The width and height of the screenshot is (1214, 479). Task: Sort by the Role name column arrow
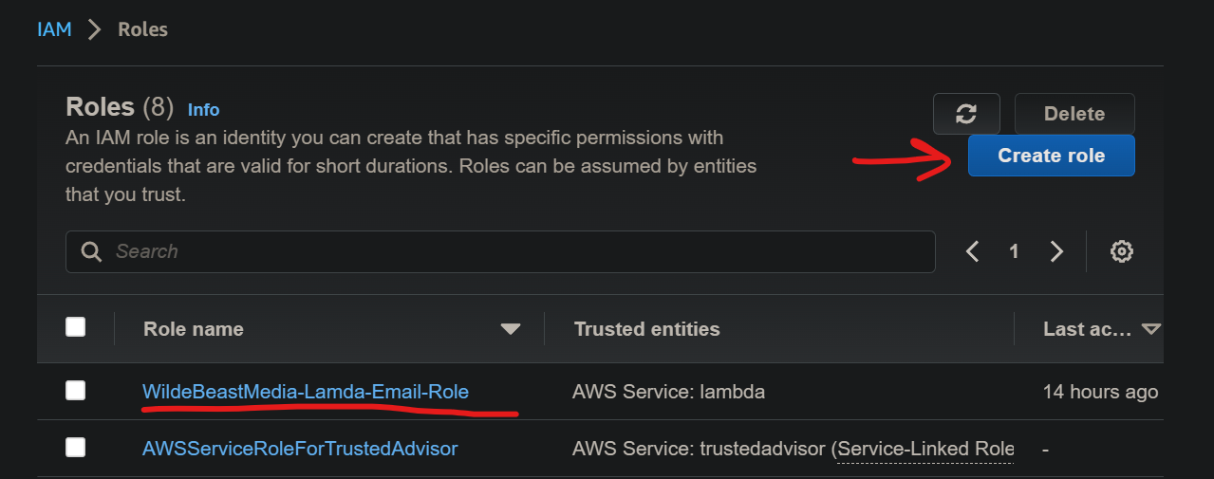511,329
